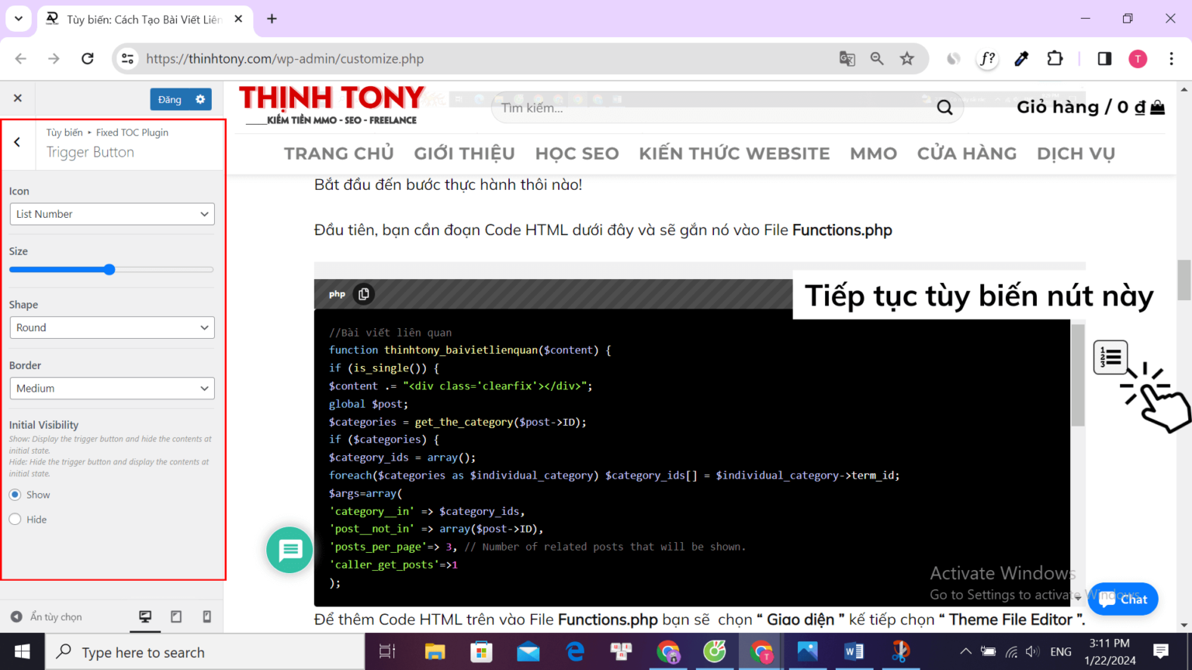Click the floating TOC list button
Screen dimensions: 1192x670
pyautogui.click(x=1111, y=357)
